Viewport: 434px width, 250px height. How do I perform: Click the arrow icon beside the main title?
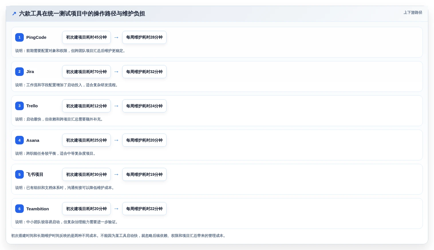coord(14,13)
